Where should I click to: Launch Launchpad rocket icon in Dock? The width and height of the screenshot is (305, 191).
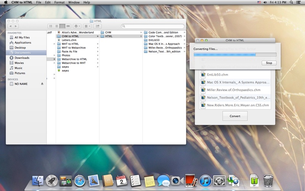click(x=52, y=181)
